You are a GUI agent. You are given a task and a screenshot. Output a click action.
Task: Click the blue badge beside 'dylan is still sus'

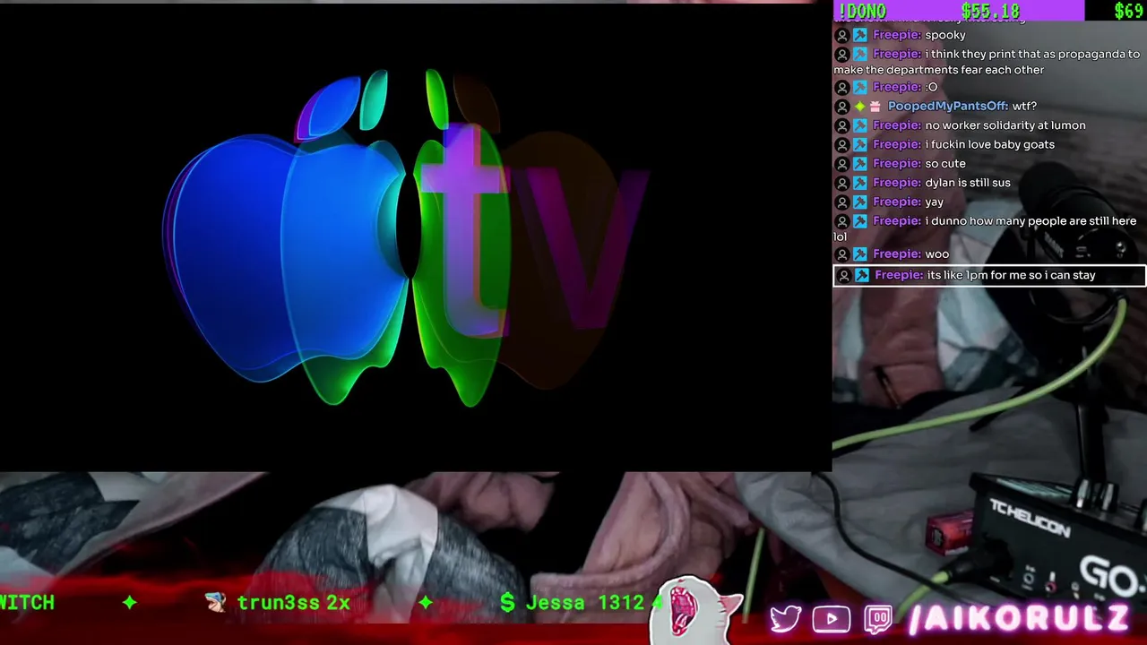pyautogui.click(x=860, y=183)
